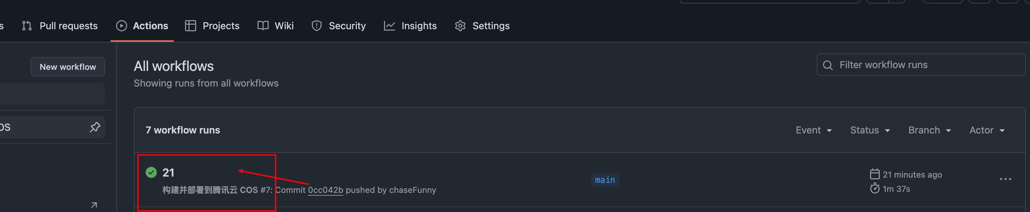
Task: Open workflow run titled 21
Action: (x=168, y=172)
